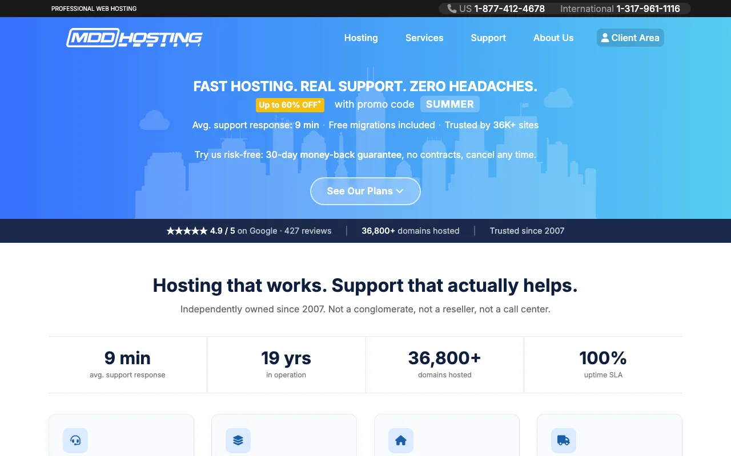Screen dimensions: 731x456
Task: Click the Hosting that works headline
Action: pyautogui.click(x=365, y=285)
